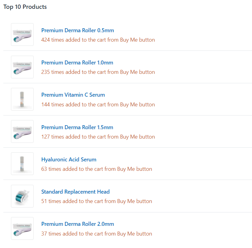Open the Standard Replacement Head link

pos(76,192)
